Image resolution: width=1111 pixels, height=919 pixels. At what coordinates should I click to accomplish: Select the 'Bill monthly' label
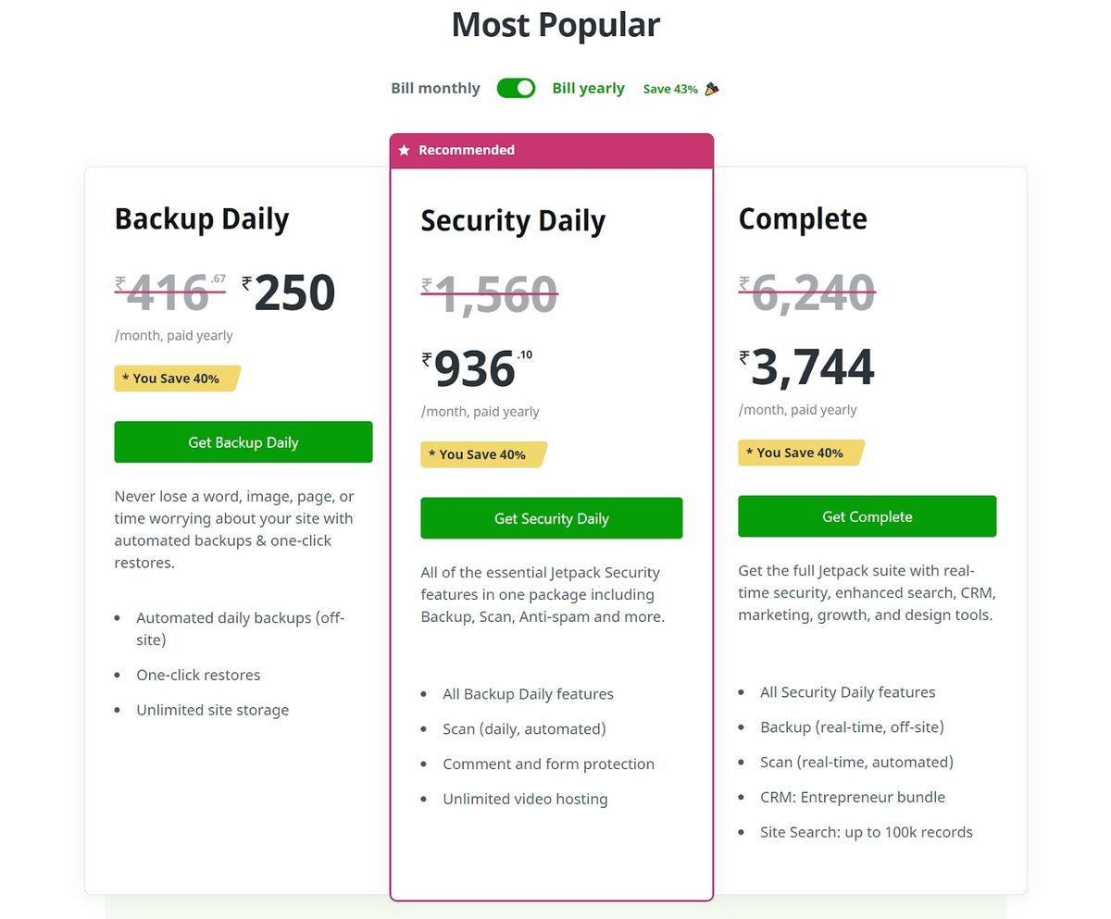[435, 88]
